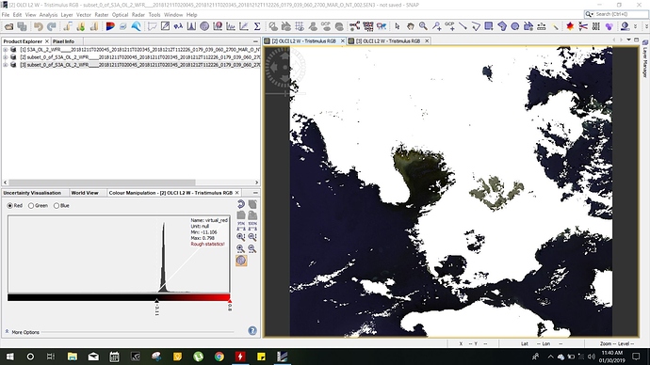This screenshot has width=650, height=365.
Task: Select the hand Panning tool
Action: pos(411,26)
